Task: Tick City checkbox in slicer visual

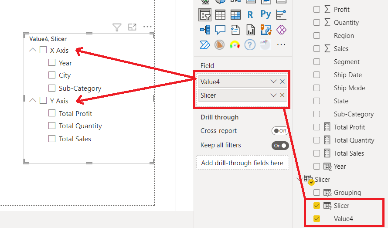Action: (x=52, y=75)
